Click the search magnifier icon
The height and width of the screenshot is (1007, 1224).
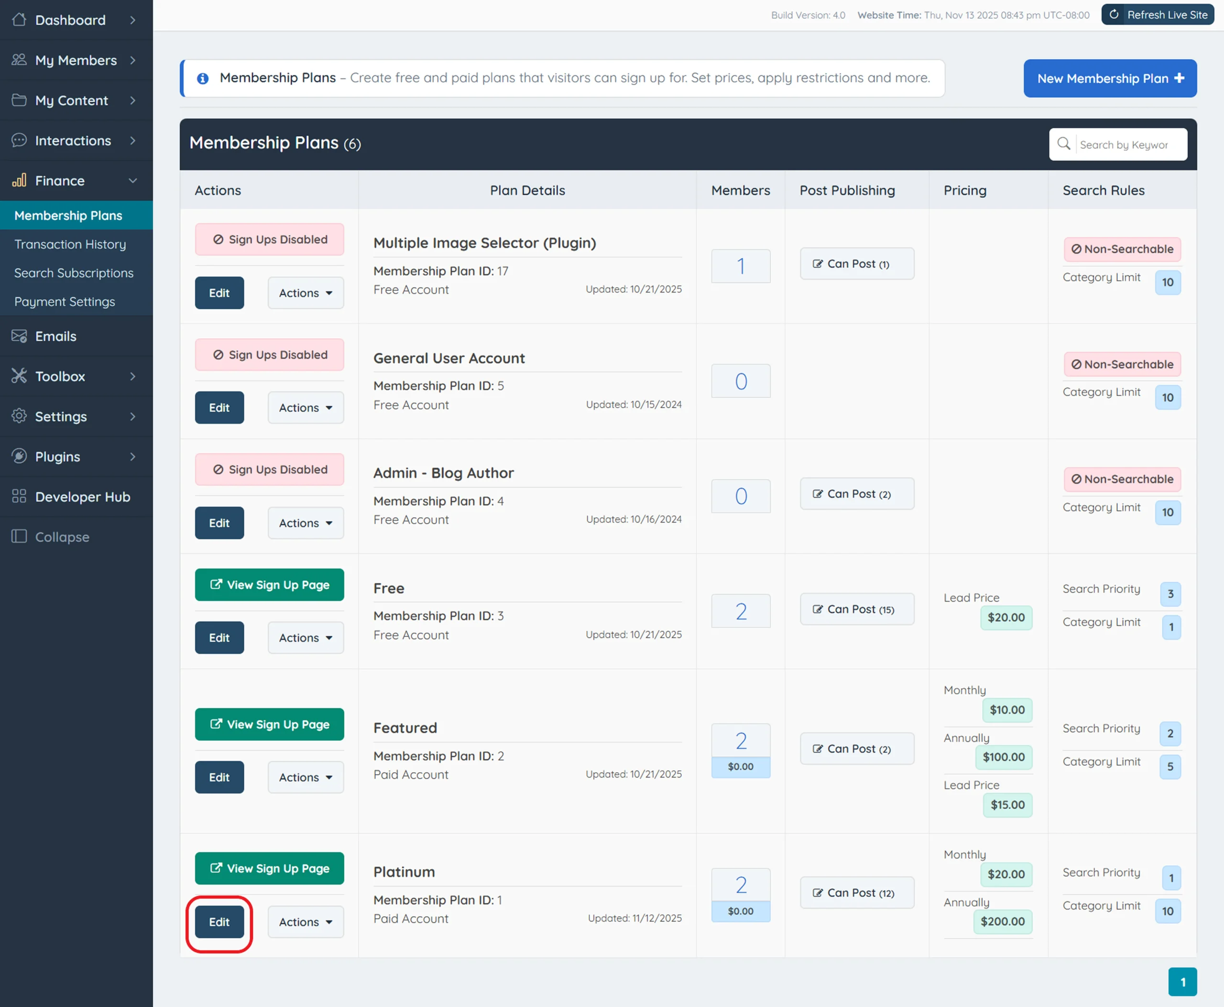[x=1063, y=144]
